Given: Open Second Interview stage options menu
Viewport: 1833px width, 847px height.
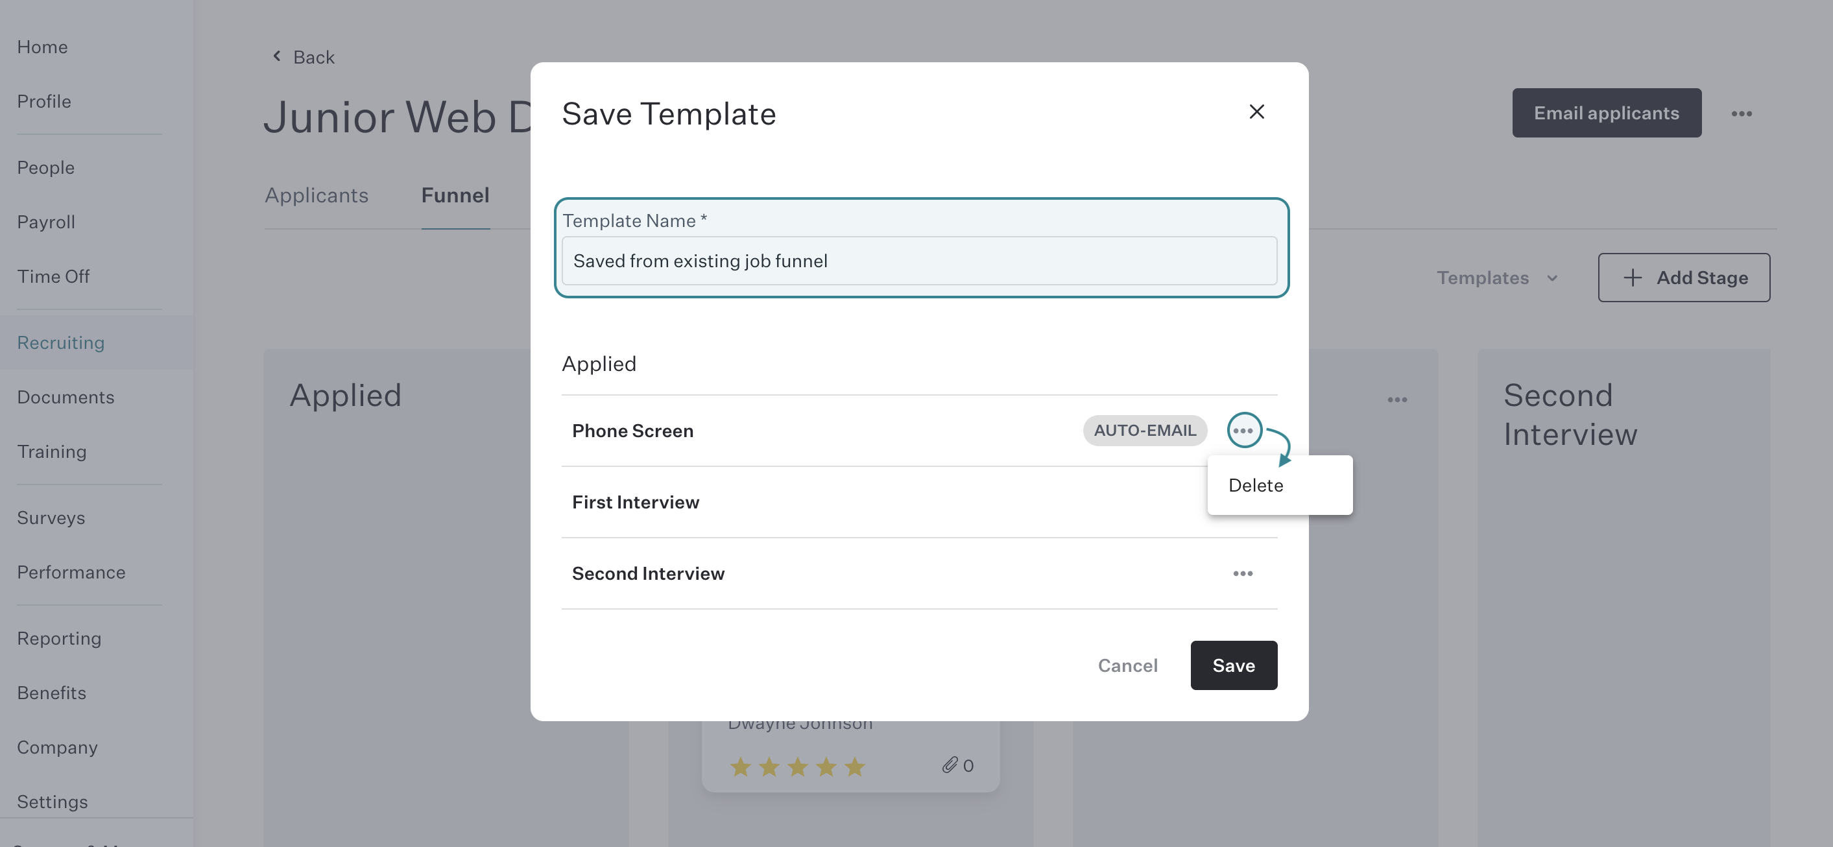Looking at the screenshot, I should click(x=1243, y=573).
